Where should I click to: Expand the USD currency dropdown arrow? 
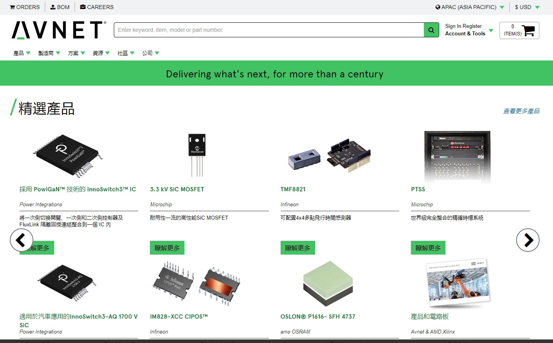pos(537,7)
